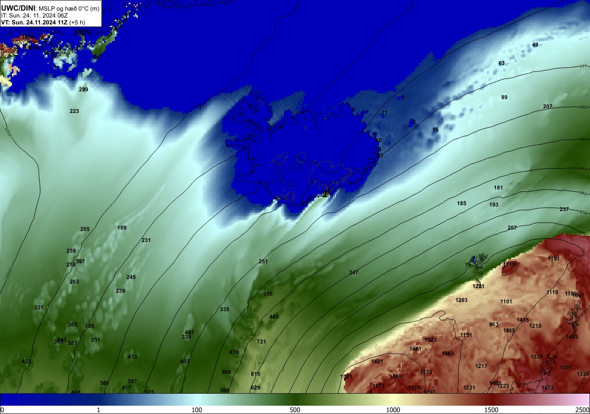This screenshot has width=590, height=414.
Task: Click the map value 189
Action: pos(122,228)
